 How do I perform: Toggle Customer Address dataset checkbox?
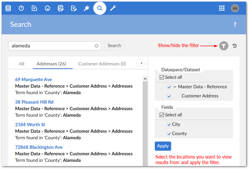pos(169,96)
